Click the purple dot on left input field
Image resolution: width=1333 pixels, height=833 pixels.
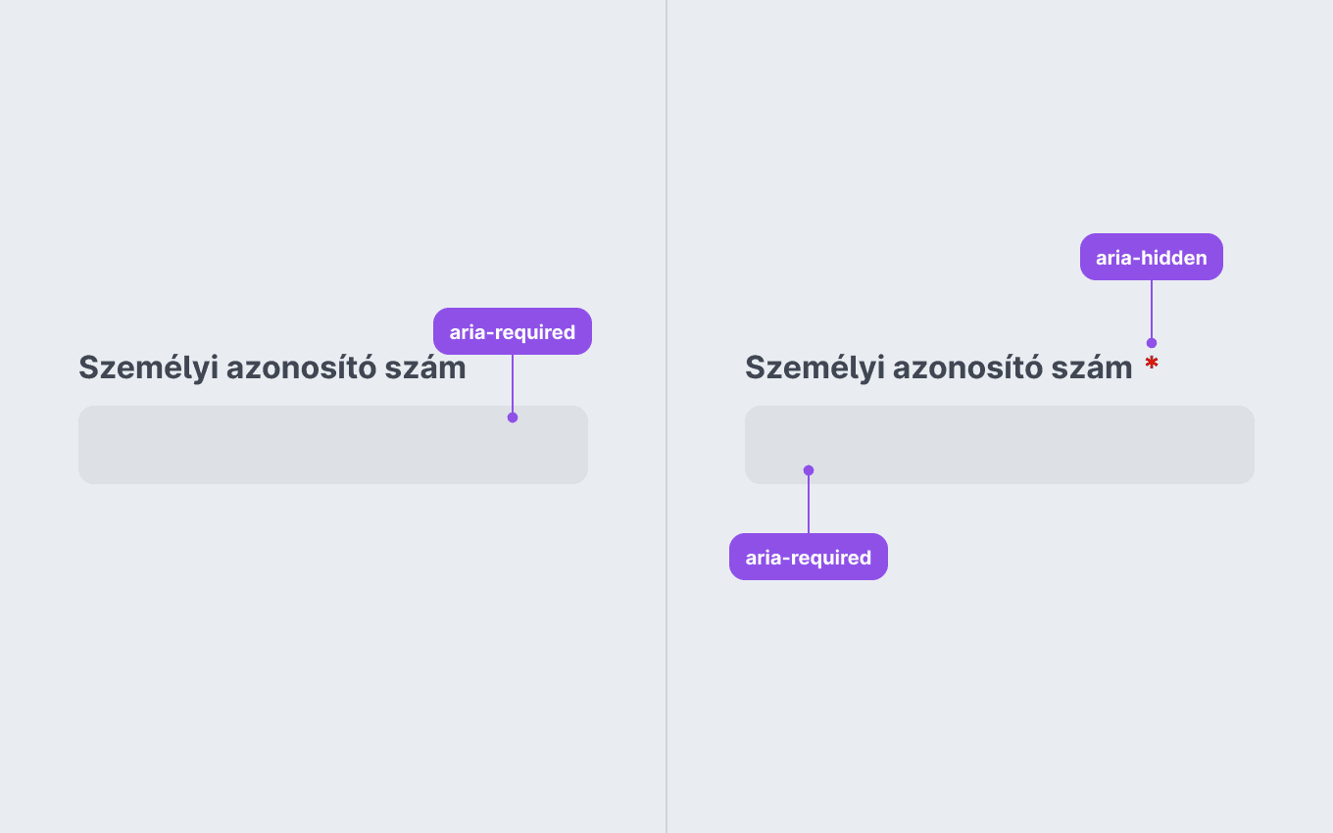513,417
